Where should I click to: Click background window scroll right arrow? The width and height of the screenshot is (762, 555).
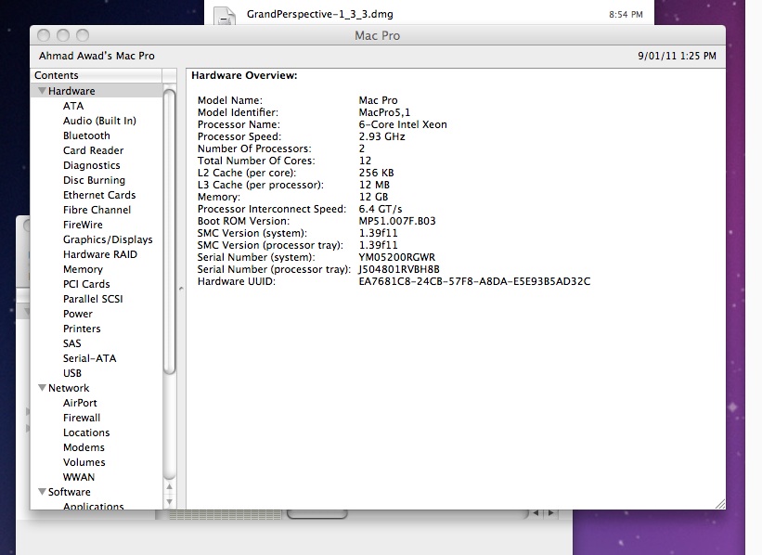551,513
